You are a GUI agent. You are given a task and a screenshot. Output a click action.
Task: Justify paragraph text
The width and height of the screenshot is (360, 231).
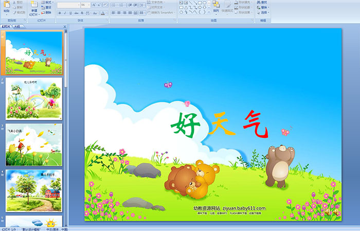coord(130,13)
